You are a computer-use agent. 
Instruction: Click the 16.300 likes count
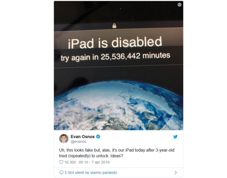70,162
